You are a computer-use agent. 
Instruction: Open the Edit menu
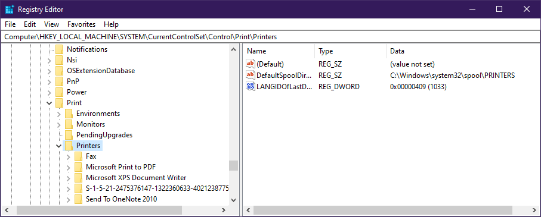pos(30,24)
